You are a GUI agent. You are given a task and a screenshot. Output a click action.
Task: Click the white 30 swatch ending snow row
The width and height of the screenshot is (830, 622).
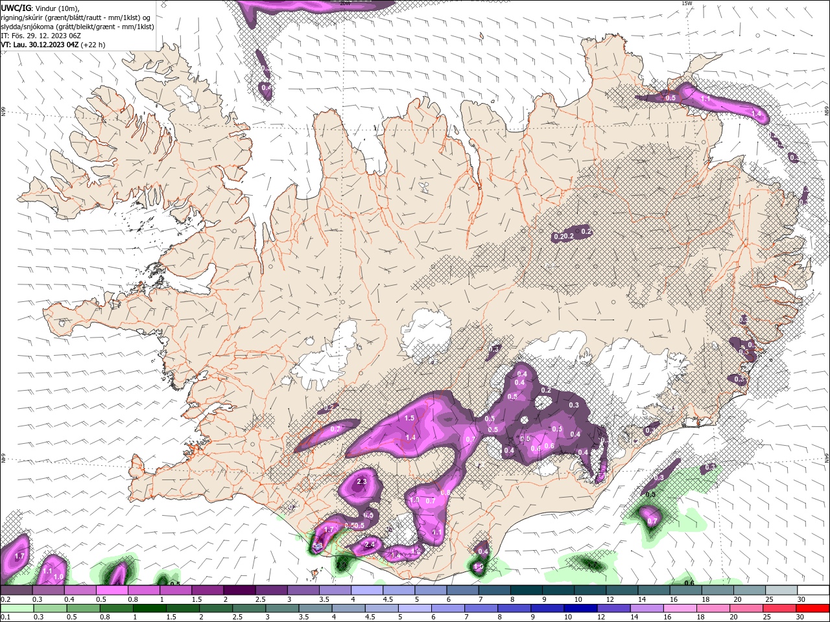pyautogui.click(x=814, y=590)
